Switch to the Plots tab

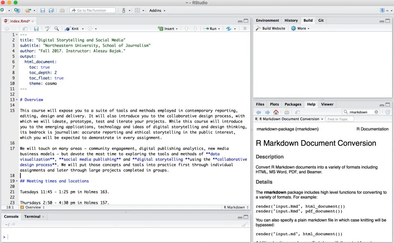(x=274, y=104)
